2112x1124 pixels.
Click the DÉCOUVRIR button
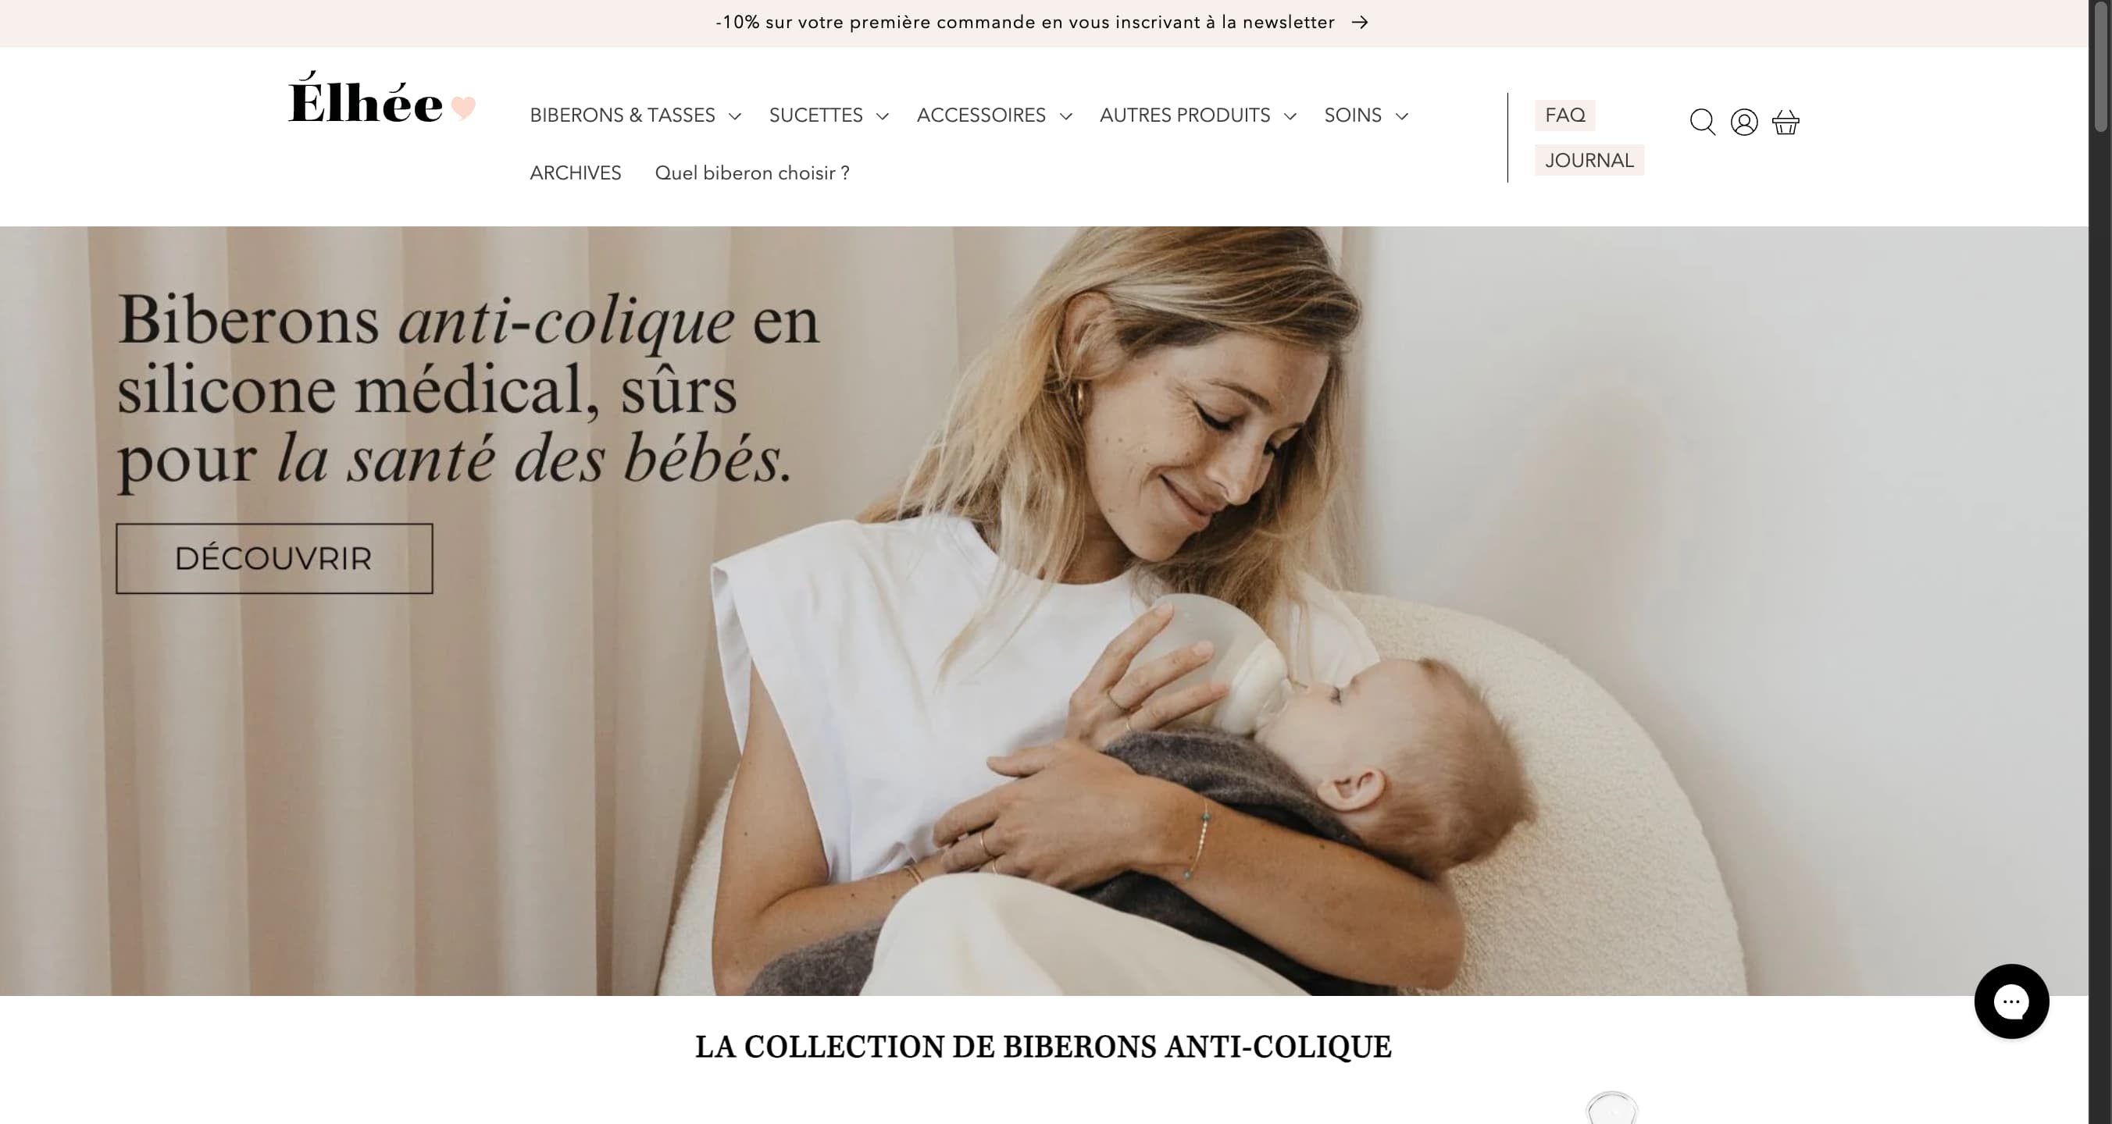point(274,559)
